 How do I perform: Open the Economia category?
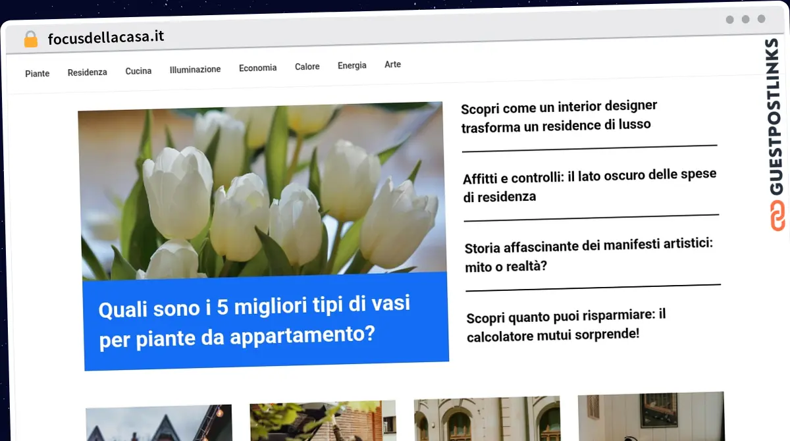257,68
